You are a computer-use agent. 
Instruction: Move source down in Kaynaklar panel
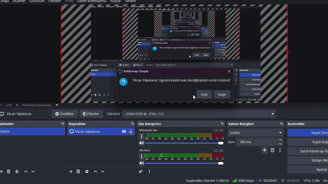[102, 171]
